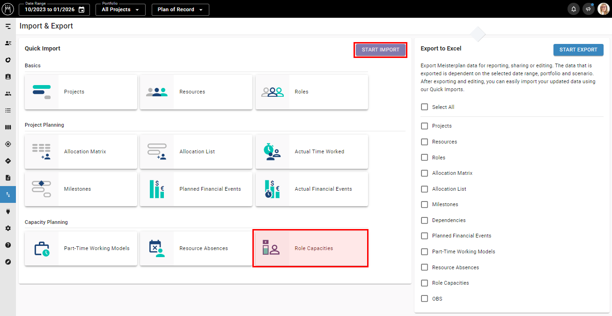This screenshot has height=316, width=612.
Task: Click the Basics section label
Action: pos(33,65)
